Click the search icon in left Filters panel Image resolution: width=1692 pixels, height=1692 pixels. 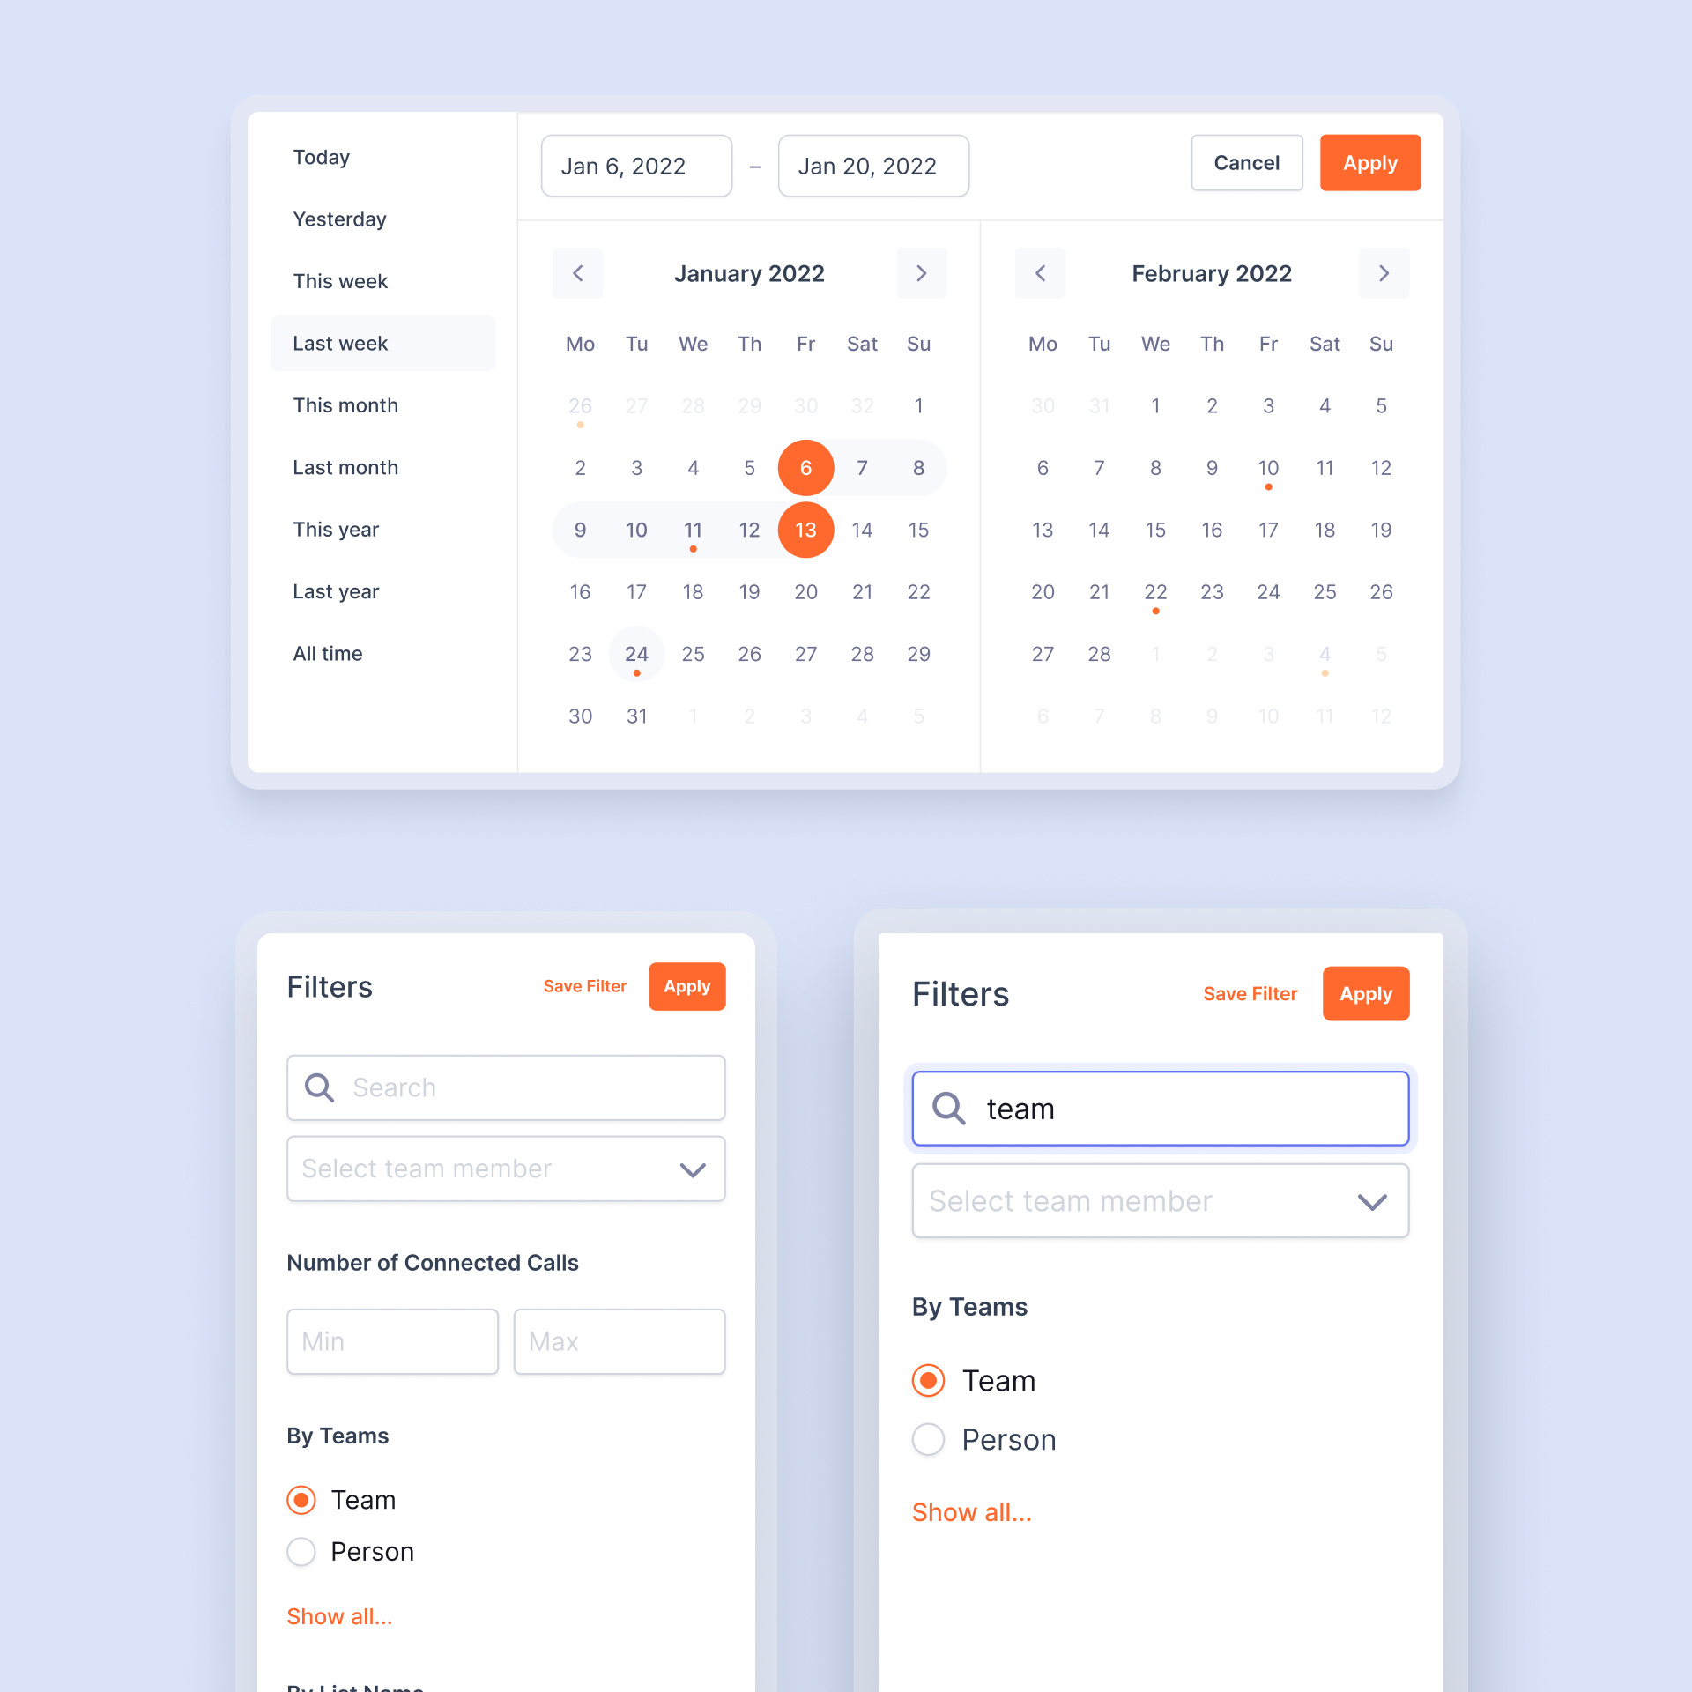[x=319, y=1087]
